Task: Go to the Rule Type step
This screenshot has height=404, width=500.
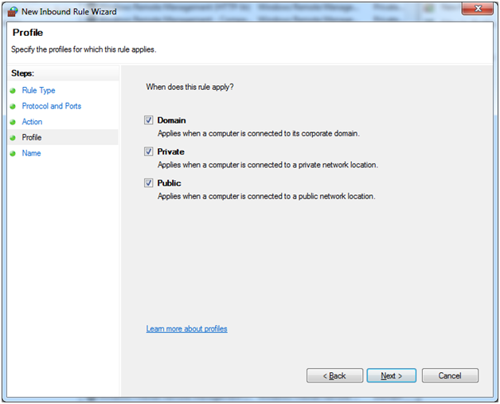Action: click(38, 91)
